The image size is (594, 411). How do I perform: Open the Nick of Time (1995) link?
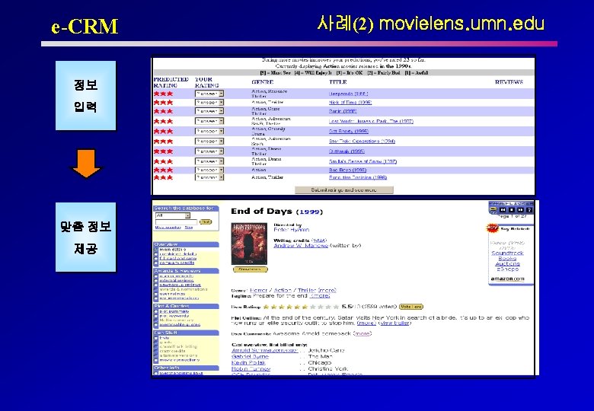point(350,102)
